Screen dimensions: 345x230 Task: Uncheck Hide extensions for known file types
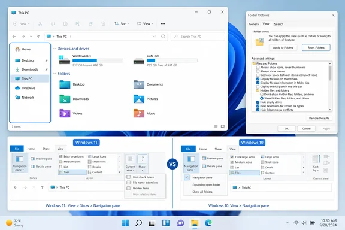[x=258, y=106]
